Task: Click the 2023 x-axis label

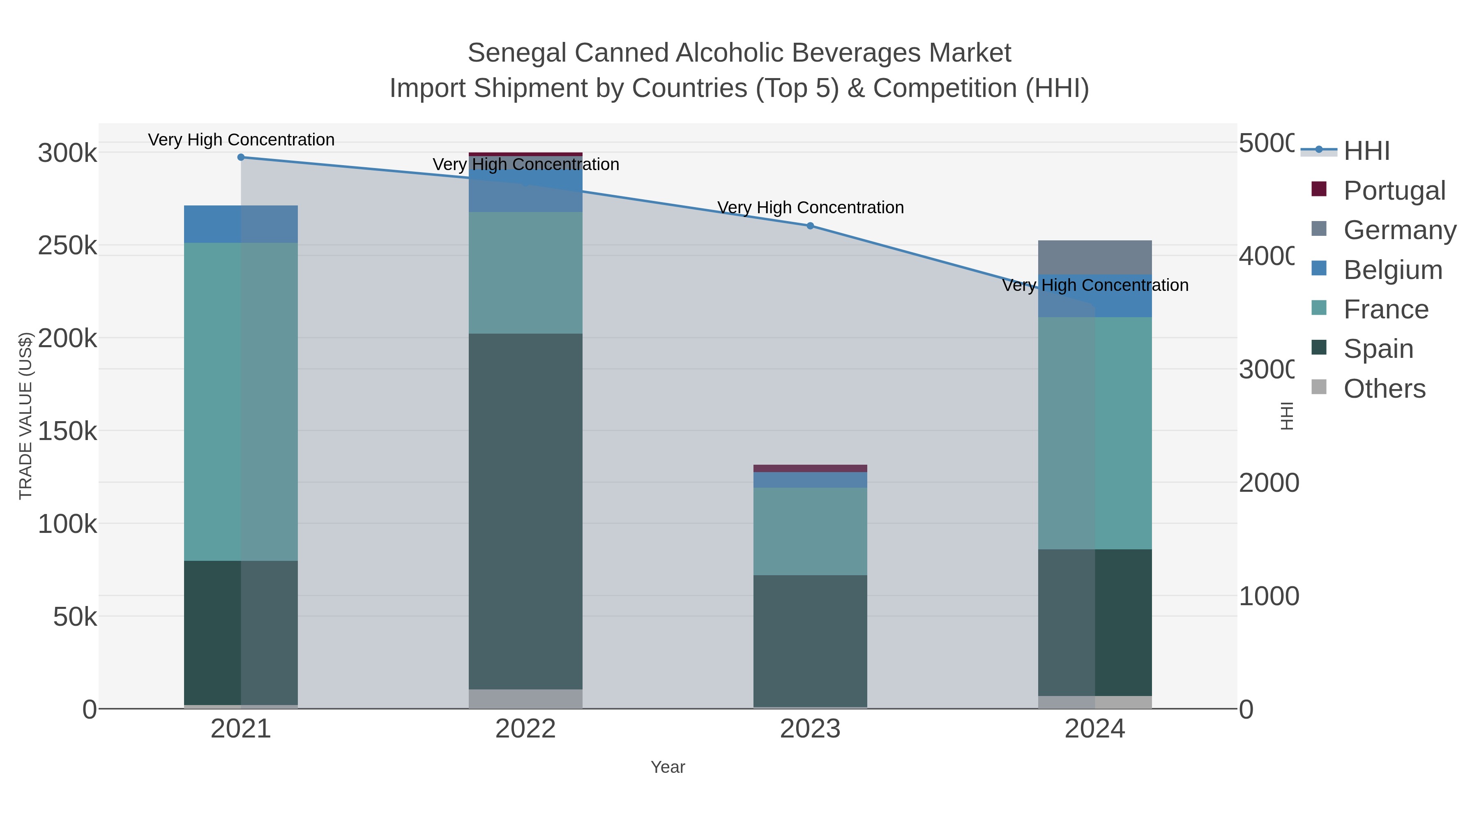Action: [810, 729]
